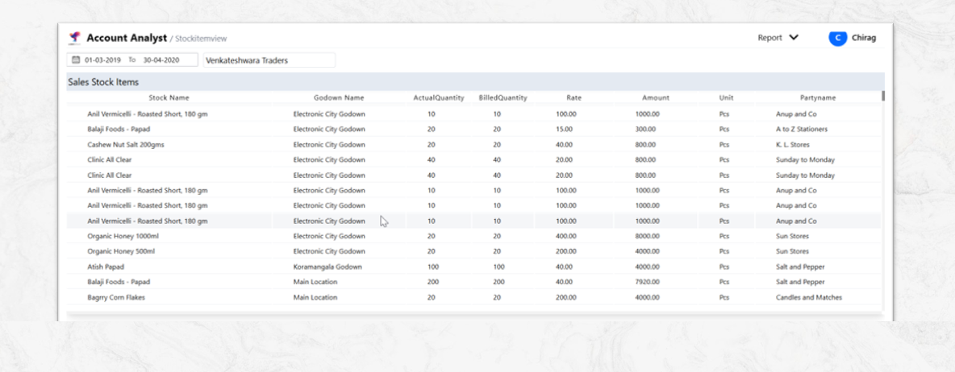This screenshot has width=955, height=372.
Task: Click the BilledQuantity column header
Action: pyautogui.click(x=503, y=98)
